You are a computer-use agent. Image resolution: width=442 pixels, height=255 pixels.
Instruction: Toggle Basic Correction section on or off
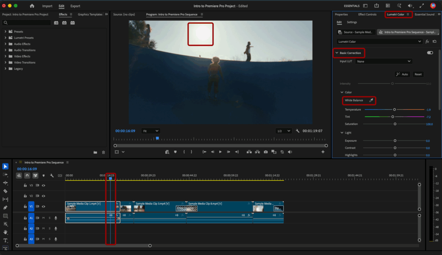(430, 53)
